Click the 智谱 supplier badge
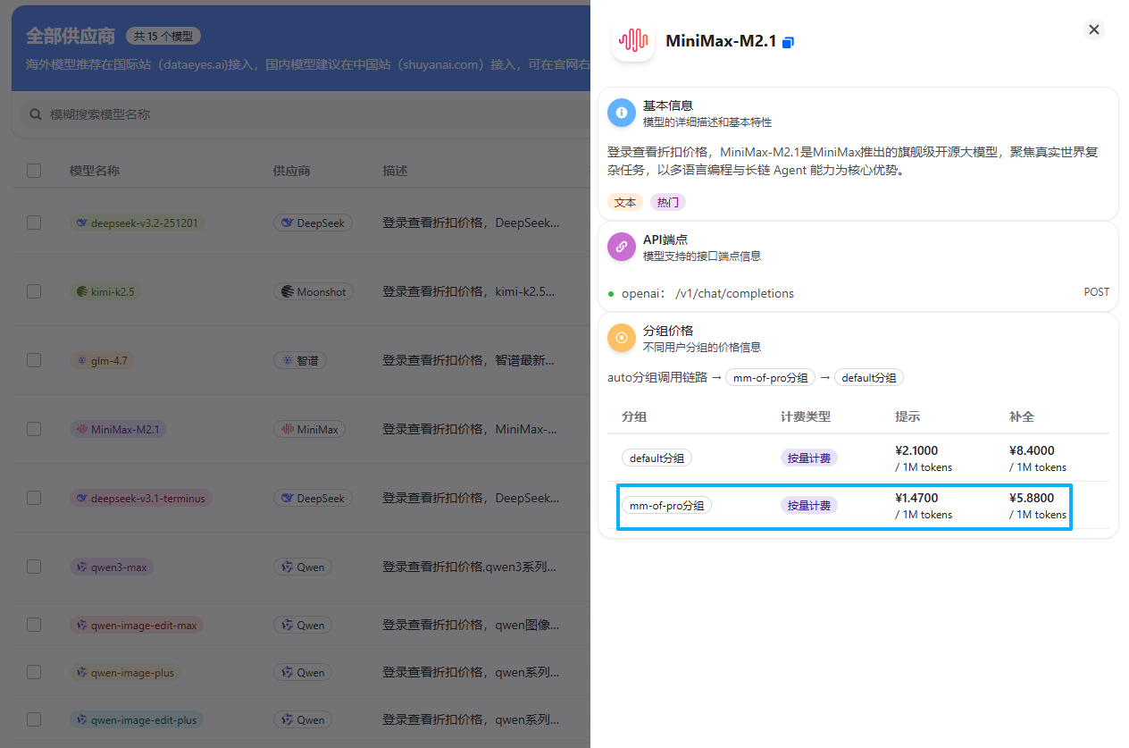 click(x=300, y=360)
